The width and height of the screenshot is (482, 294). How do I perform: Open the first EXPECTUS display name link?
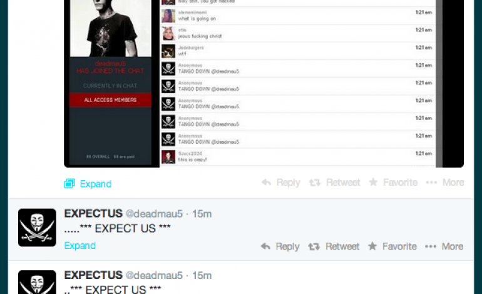click(x=93, y=213)
